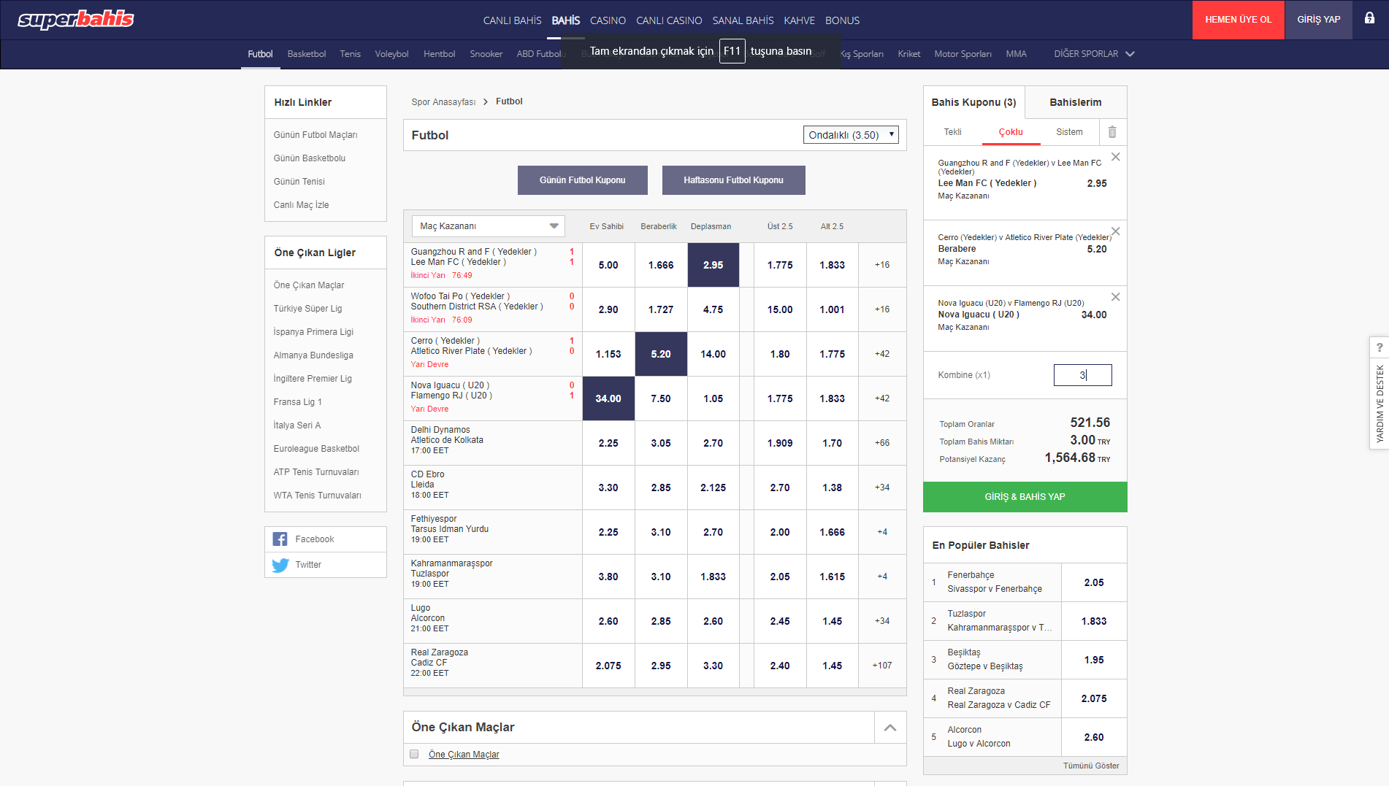Clear bet slip with trash icon
The width and height of the screenshot is (1389, 786).
pos(1111,132)
